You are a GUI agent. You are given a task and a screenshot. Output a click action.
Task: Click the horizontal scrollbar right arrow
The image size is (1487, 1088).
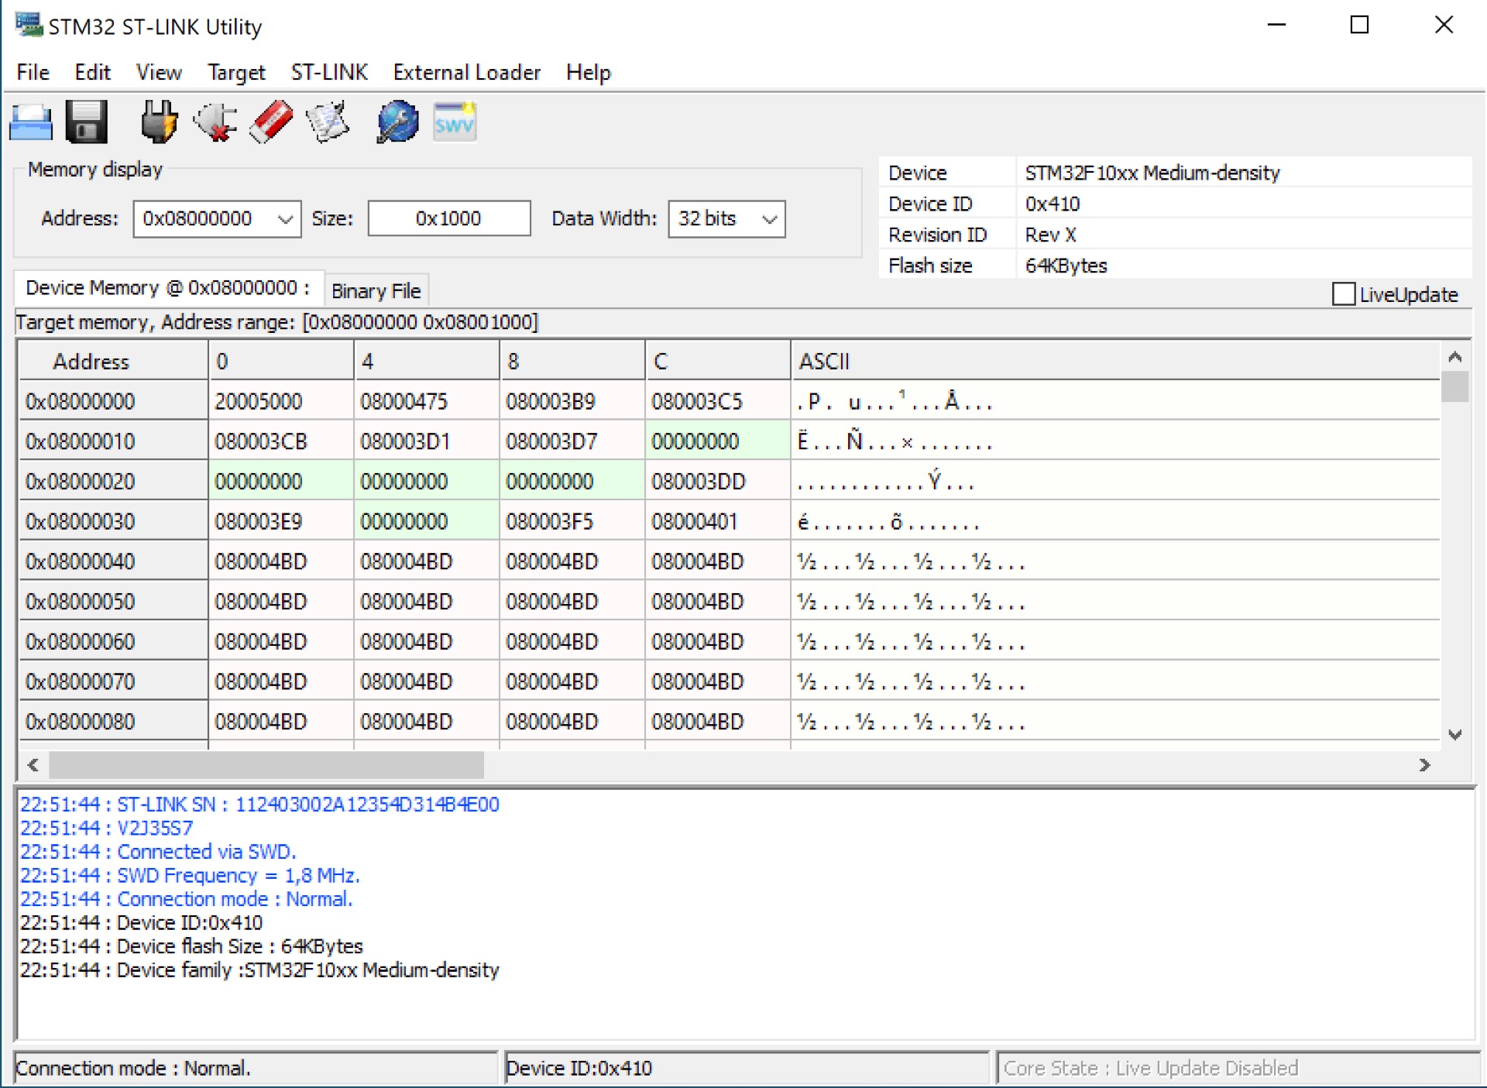tap(1425, 765)
